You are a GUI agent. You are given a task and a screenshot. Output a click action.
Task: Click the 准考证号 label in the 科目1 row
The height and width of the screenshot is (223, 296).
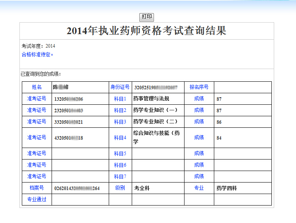[37, 98]
